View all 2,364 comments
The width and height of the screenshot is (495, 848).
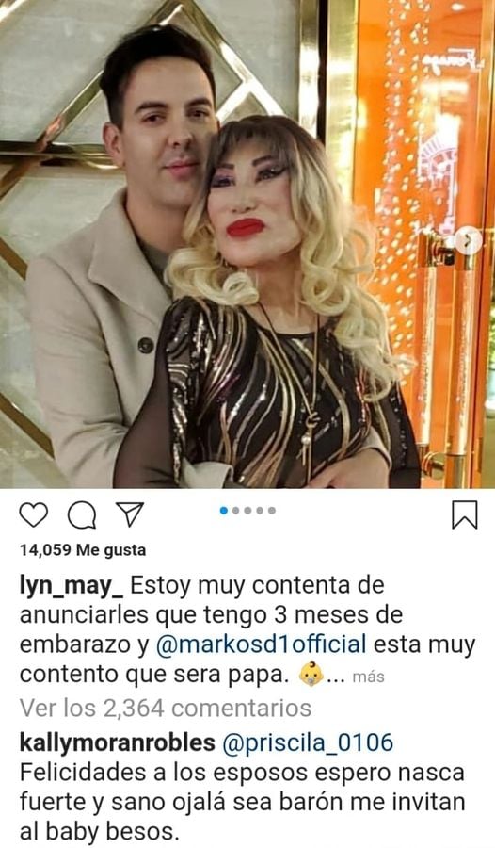[x=166, y=709]
